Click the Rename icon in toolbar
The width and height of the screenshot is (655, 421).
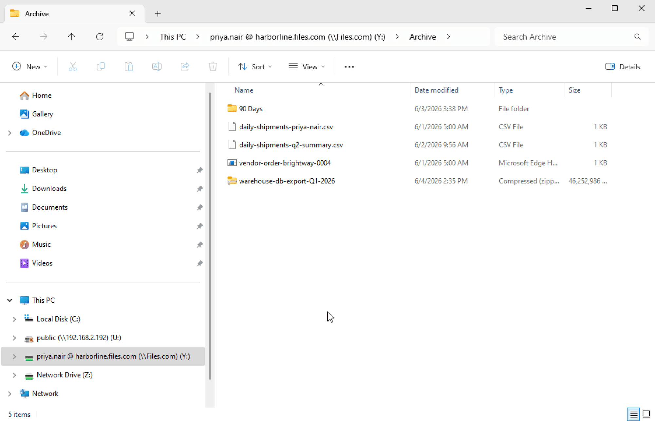click(x=157, y=67)
